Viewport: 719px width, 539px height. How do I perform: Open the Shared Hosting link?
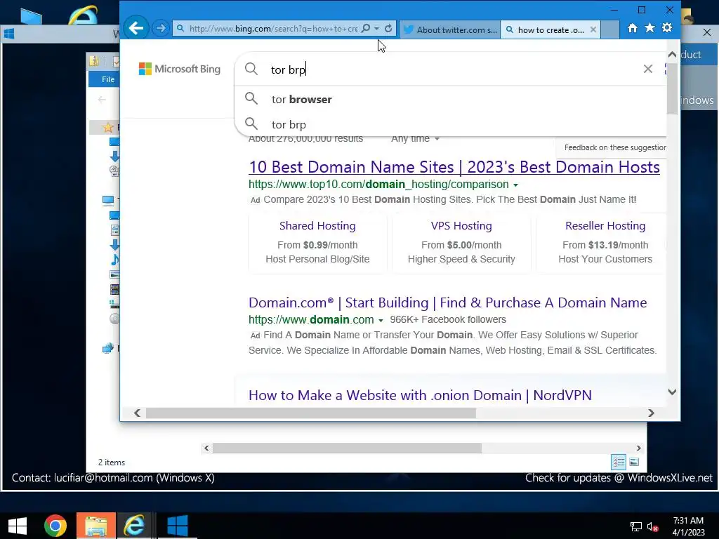click(x=317, y=226)
